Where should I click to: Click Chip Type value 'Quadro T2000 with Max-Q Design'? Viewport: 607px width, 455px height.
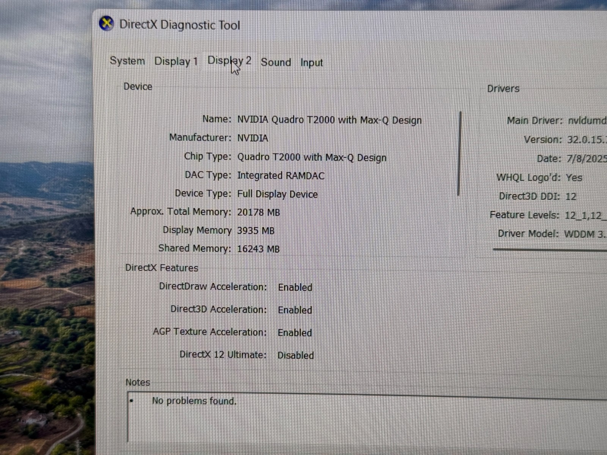pyautogui.click(x=312, y=157)
